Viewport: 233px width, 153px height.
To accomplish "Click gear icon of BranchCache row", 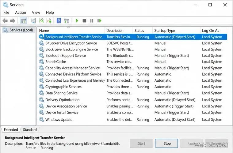I will tap(41, 62).
